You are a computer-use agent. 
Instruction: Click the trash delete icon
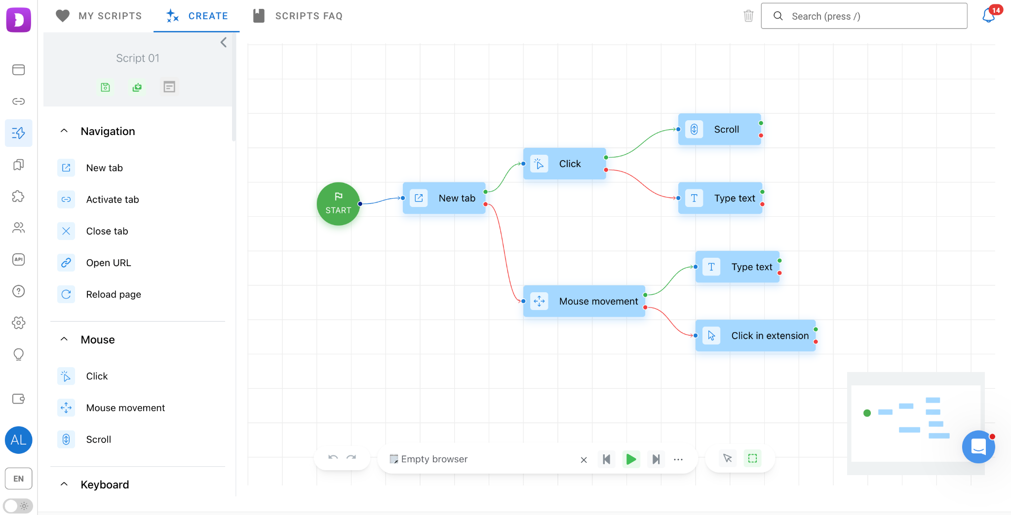click(x=748, y=16)
